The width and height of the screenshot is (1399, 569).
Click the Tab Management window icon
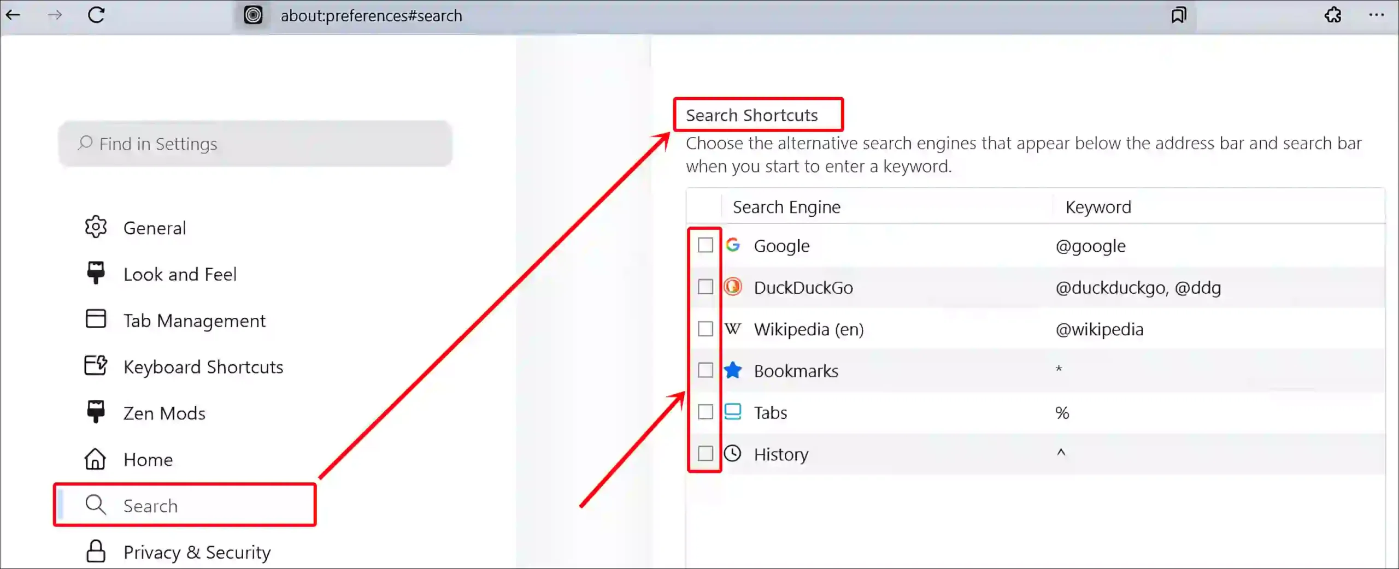(96, 319)
